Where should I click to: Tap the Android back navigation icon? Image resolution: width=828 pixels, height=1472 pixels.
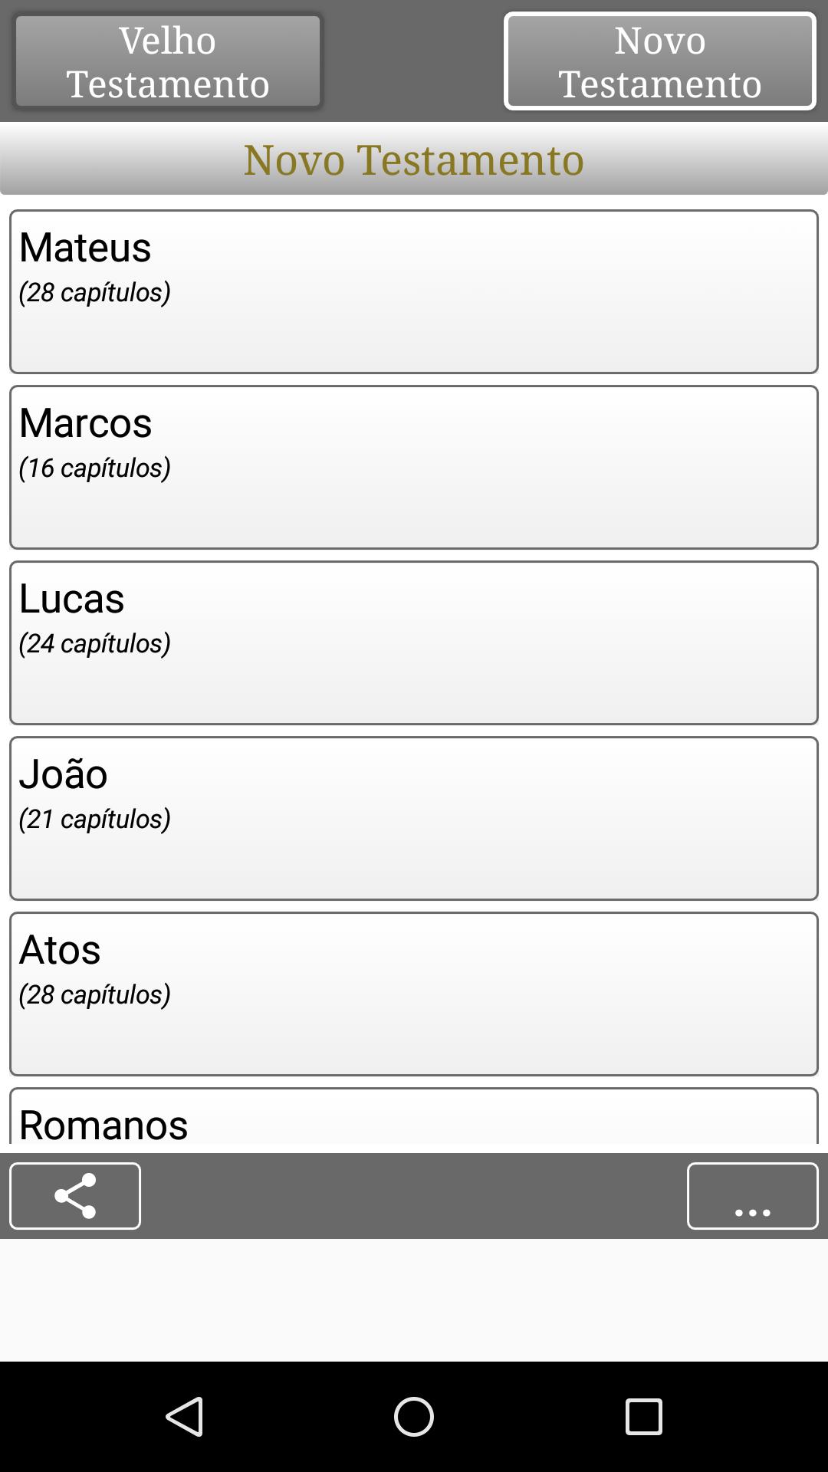pyautogui.click(x=185, y=1416)
